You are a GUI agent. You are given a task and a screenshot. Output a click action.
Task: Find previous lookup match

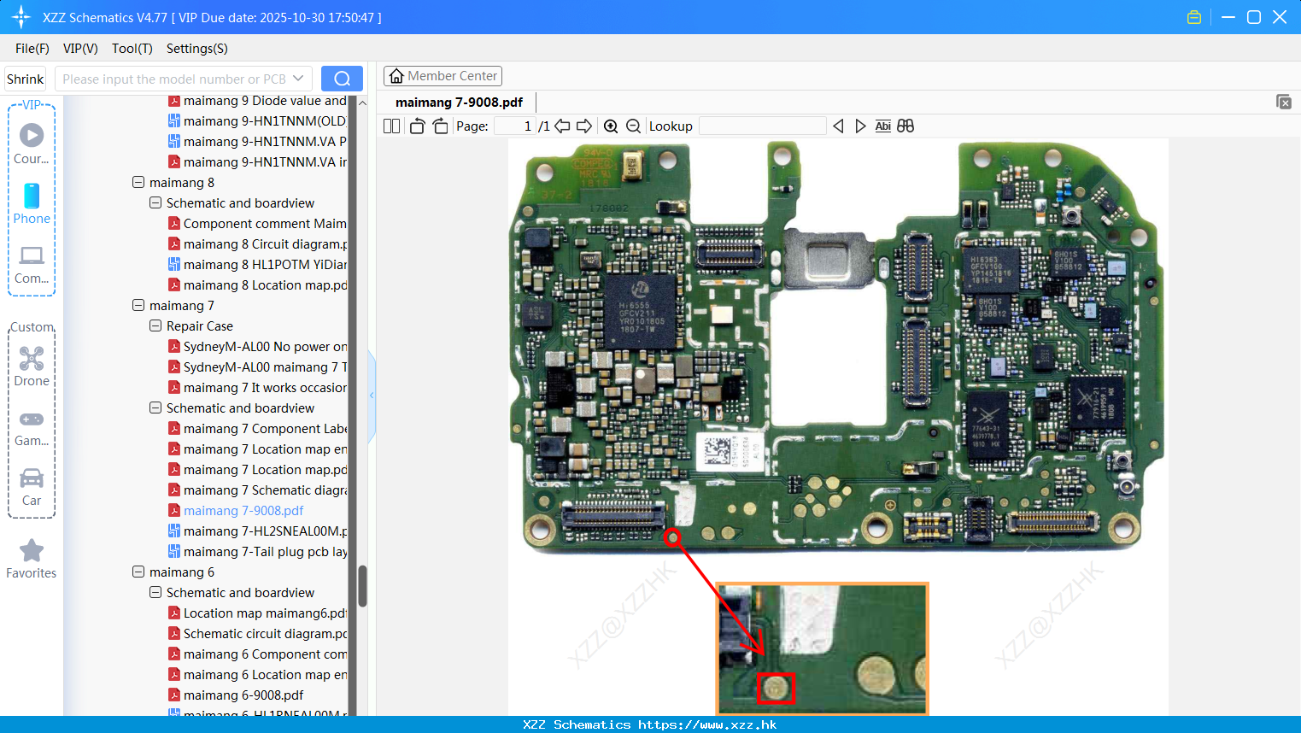click(x=838, y=126)
